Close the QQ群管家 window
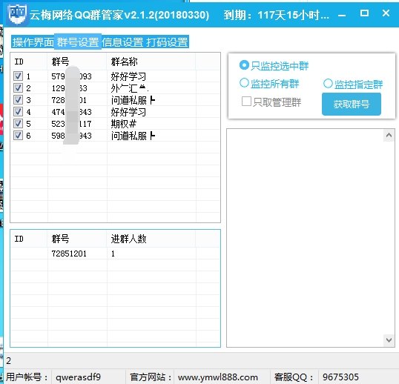This screenshot has height=384, width=399. tap(386, 13)
